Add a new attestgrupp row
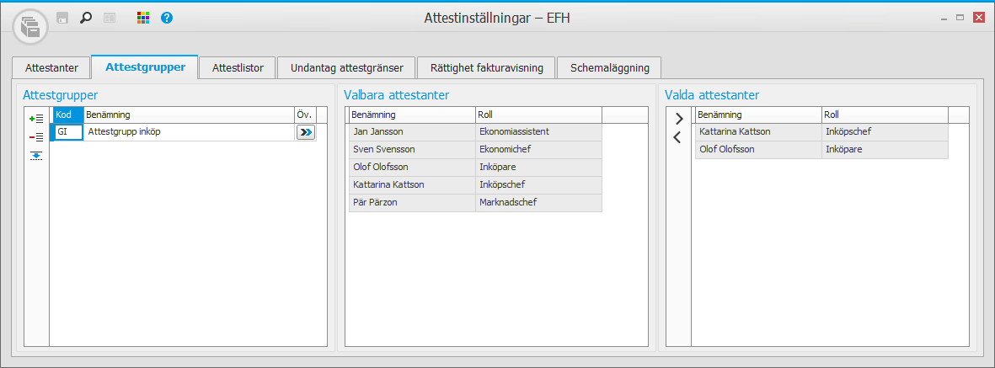The width and height of the screenshot is (995, 368). click(36, 120)
